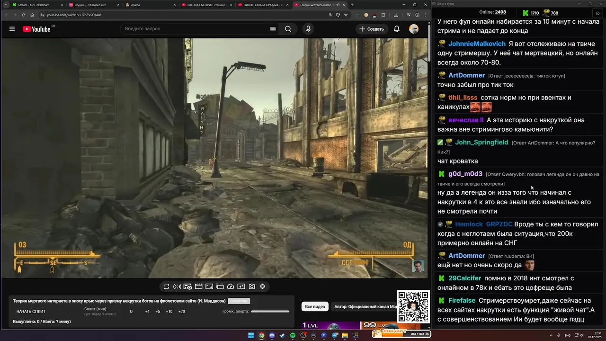606x341 pixels.
Task: Open the on-screen keyboard in search box
Action: 273,29
